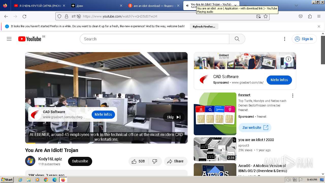Open volume control in system tray
The height and width of the screenshot is (183, 325).
coord(289,180)
